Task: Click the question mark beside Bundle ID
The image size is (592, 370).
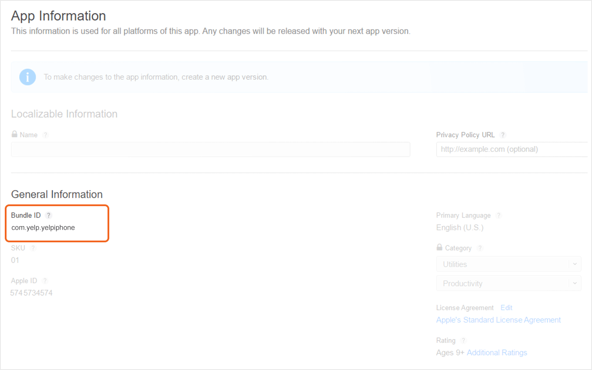Action: [x=49, y=215]
